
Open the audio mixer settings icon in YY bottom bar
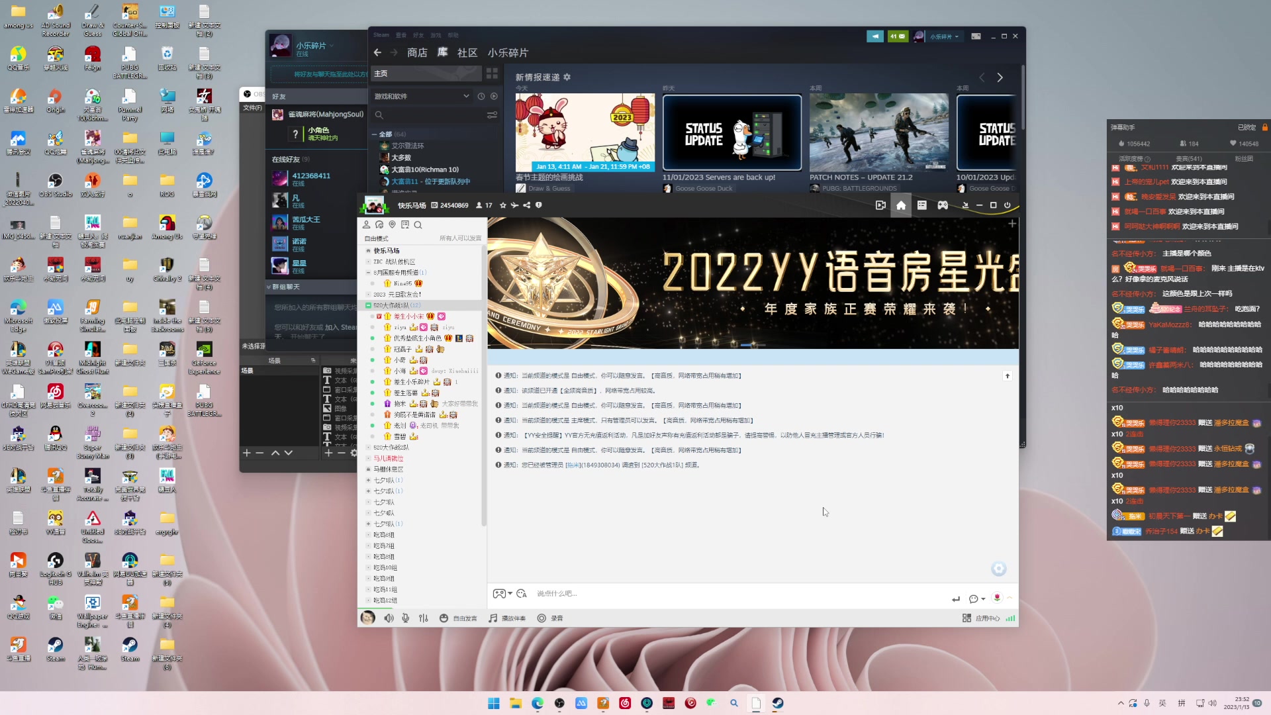(x=424, y=618)
